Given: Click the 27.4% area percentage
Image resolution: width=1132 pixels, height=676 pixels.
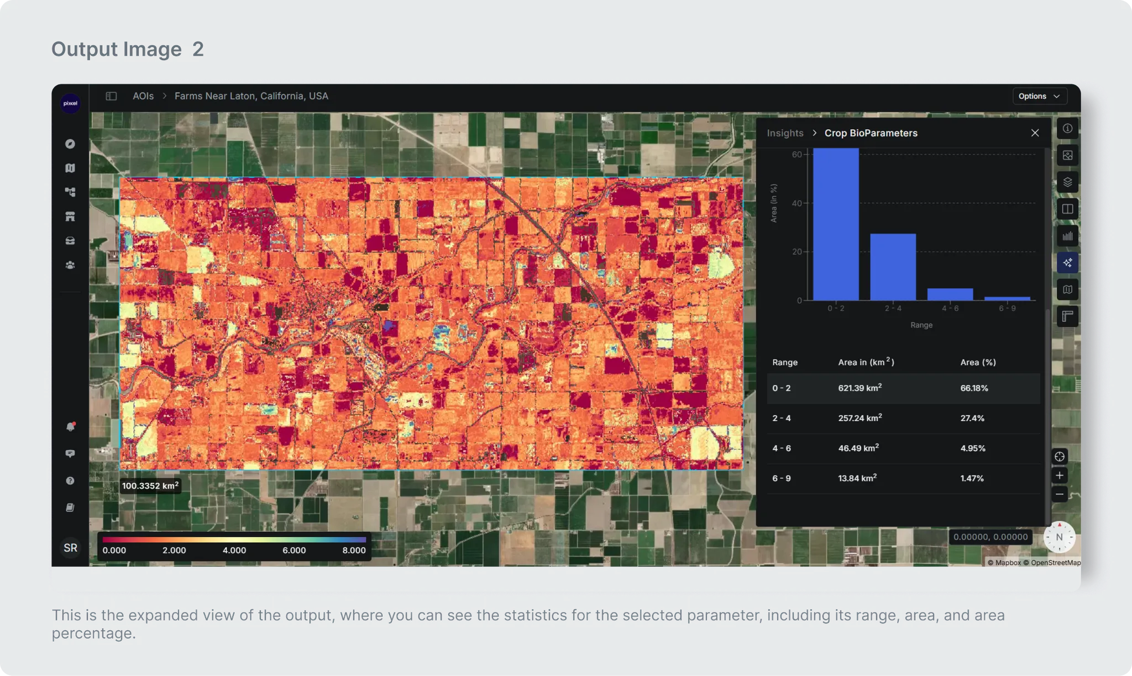Looking at the screenshot, I should (x=972, y=419).
